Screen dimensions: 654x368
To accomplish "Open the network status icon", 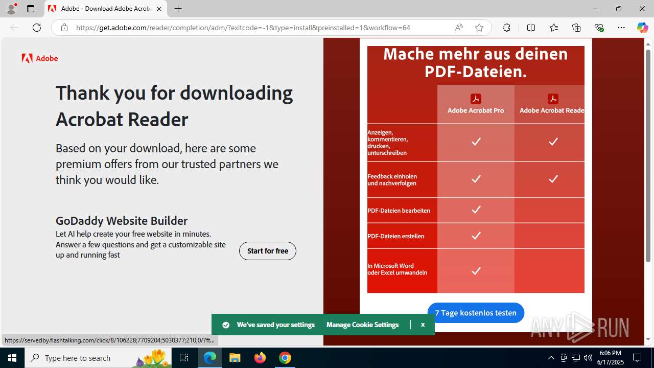I will 576,358.
